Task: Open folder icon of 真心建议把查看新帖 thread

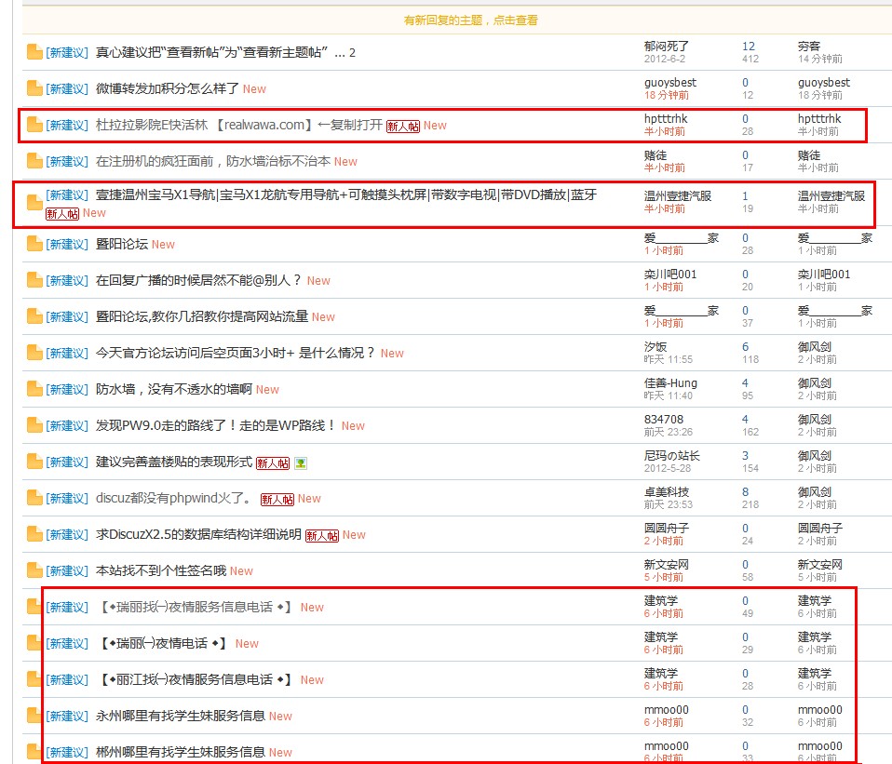Action: pos(34,52)
